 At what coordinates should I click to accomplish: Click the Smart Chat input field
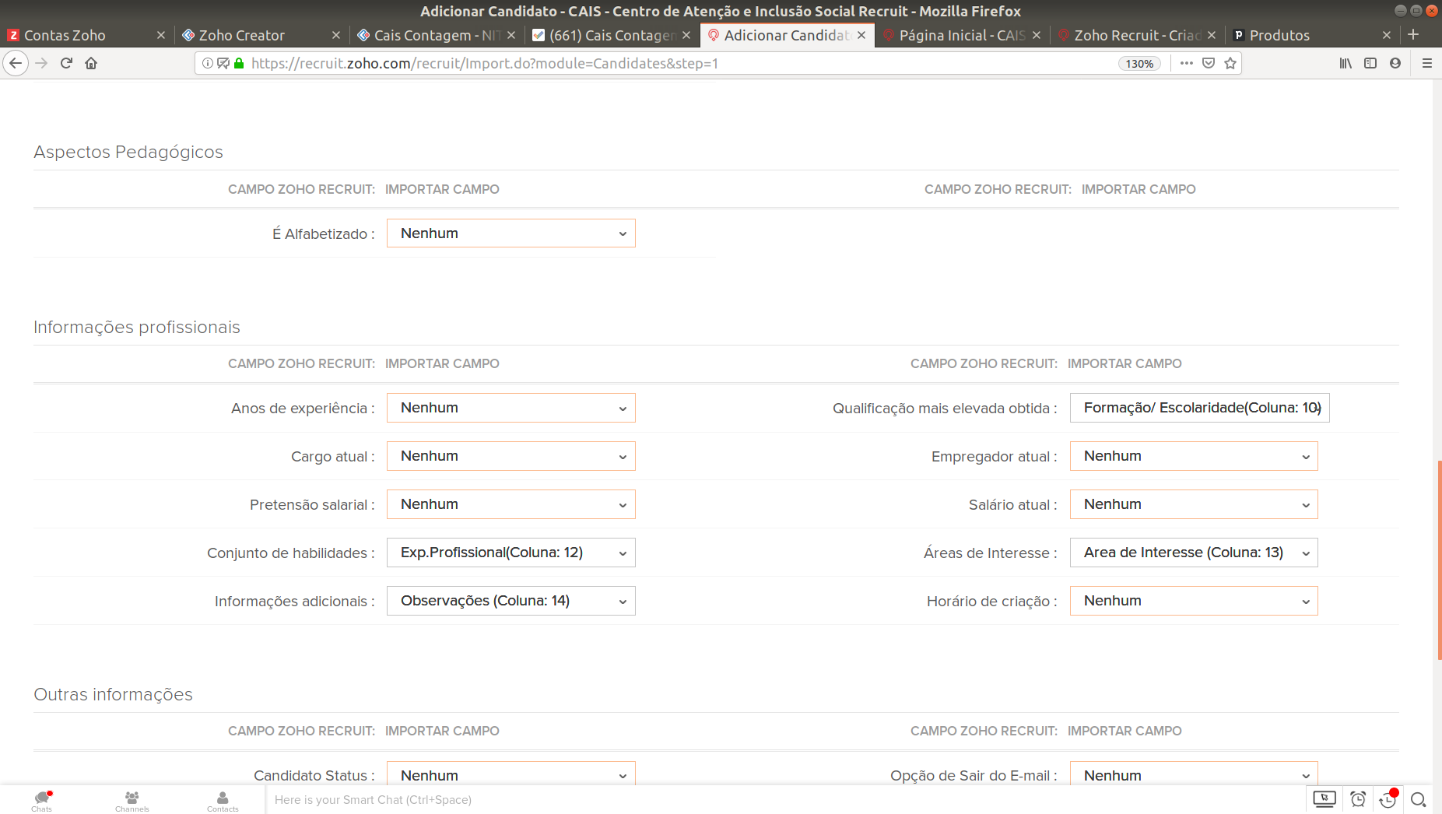(784, 800)
